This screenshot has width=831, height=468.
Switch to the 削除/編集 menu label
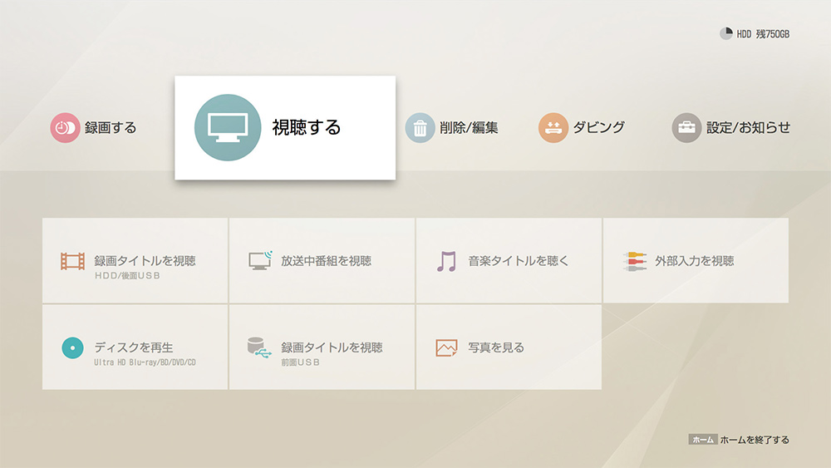(469, 128)
